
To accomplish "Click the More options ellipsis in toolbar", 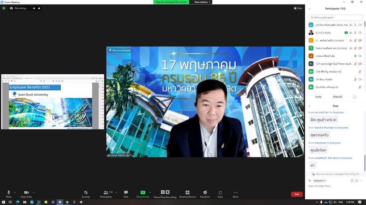I will tap(236, 193).
